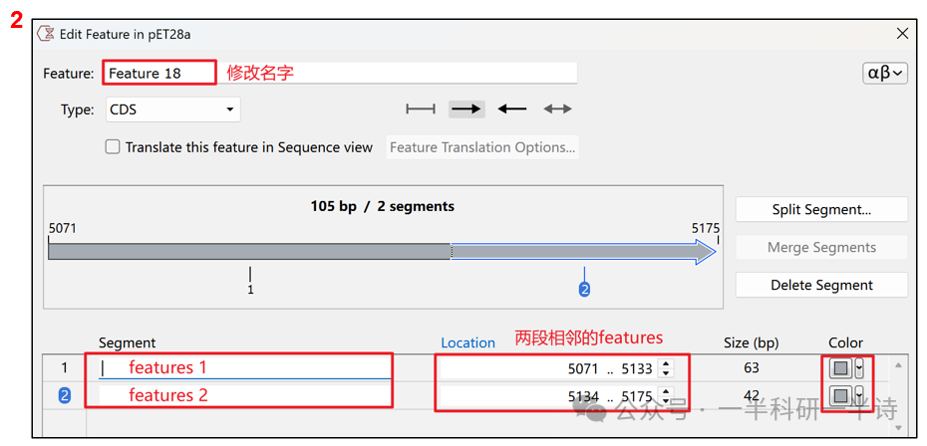The height and width of the screenshot is (446, 927).
Task: Select row number 1 in segment table
Action: 65,368
